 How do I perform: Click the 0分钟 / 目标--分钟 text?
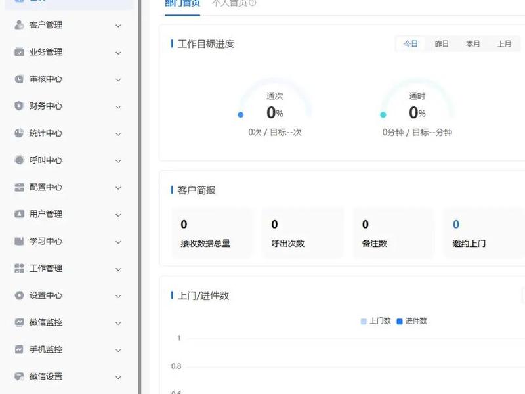417,133
